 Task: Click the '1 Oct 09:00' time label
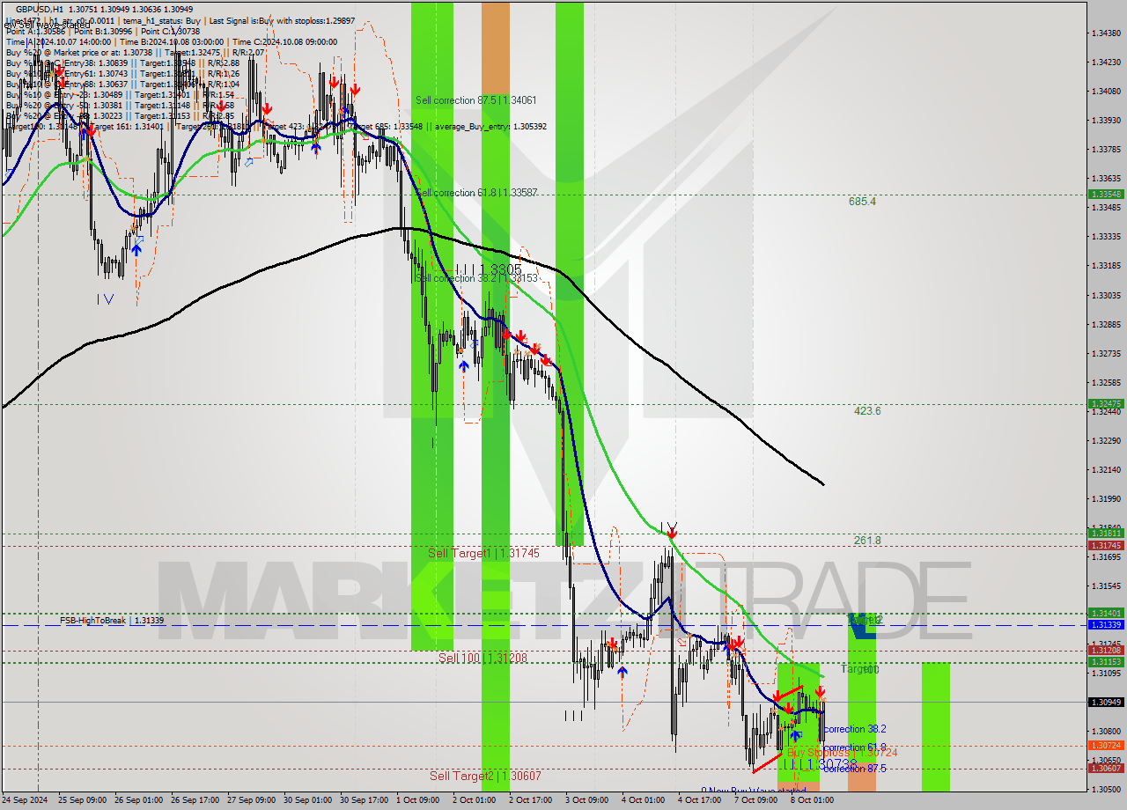[417, 800]
